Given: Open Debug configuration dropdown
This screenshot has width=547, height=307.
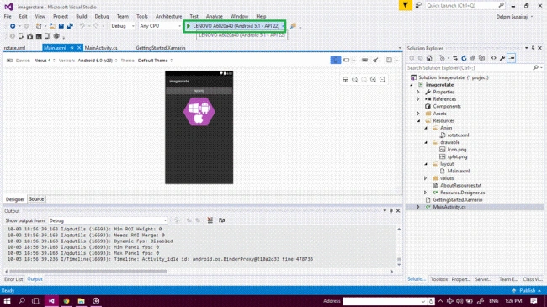Looking at the screenshot, I should click(x=123, y=26).
